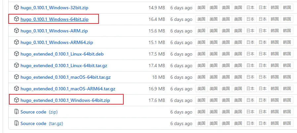297x133 pixels.
Task: Click last 韩国 mirror in hugo_0.100.1_Windows-ARM.zip row
Action: click(x=287, y=31)
